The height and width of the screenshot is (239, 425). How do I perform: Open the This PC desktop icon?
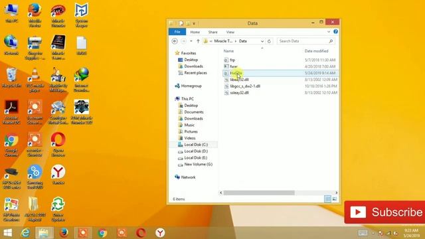pos(11,13)
